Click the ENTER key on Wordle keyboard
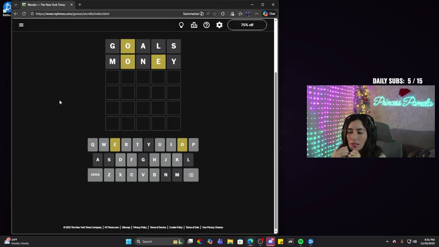Image resolution: width=439 pixels, height=247 pixels. (x=95, y=175)
